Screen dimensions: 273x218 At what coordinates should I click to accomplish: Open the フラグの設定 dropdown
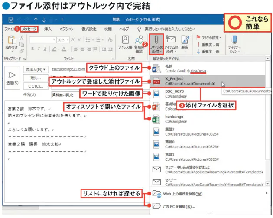point(209,38)
